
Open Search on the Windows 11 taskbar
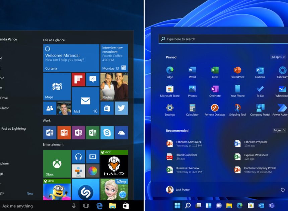188,206
